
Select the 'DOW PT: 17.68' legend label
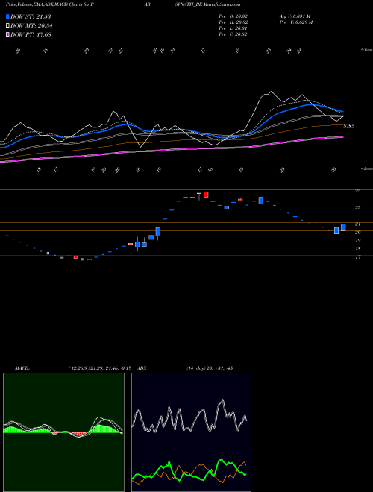[x=31, y=35]
